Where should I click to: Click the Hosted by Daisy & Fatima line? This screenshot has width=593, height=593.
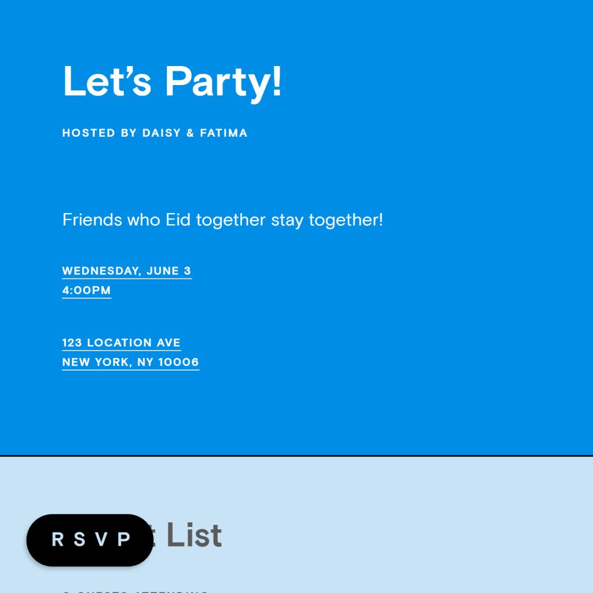point(155,133)
